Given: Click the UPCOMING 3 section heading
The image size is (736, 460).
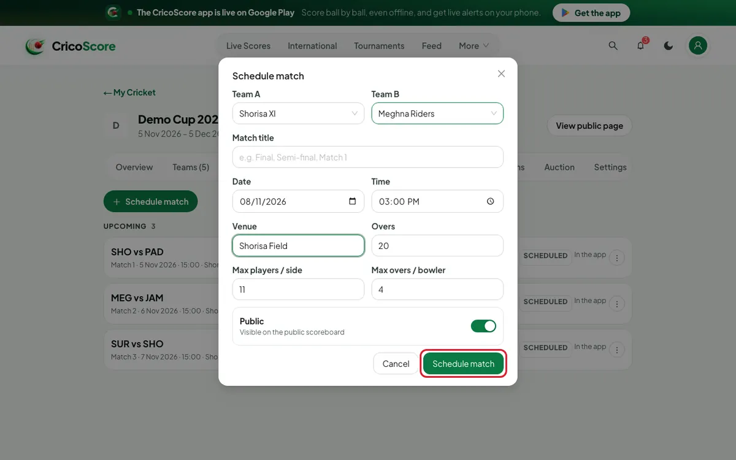Looking at the screenshot, I should [129, 226].
